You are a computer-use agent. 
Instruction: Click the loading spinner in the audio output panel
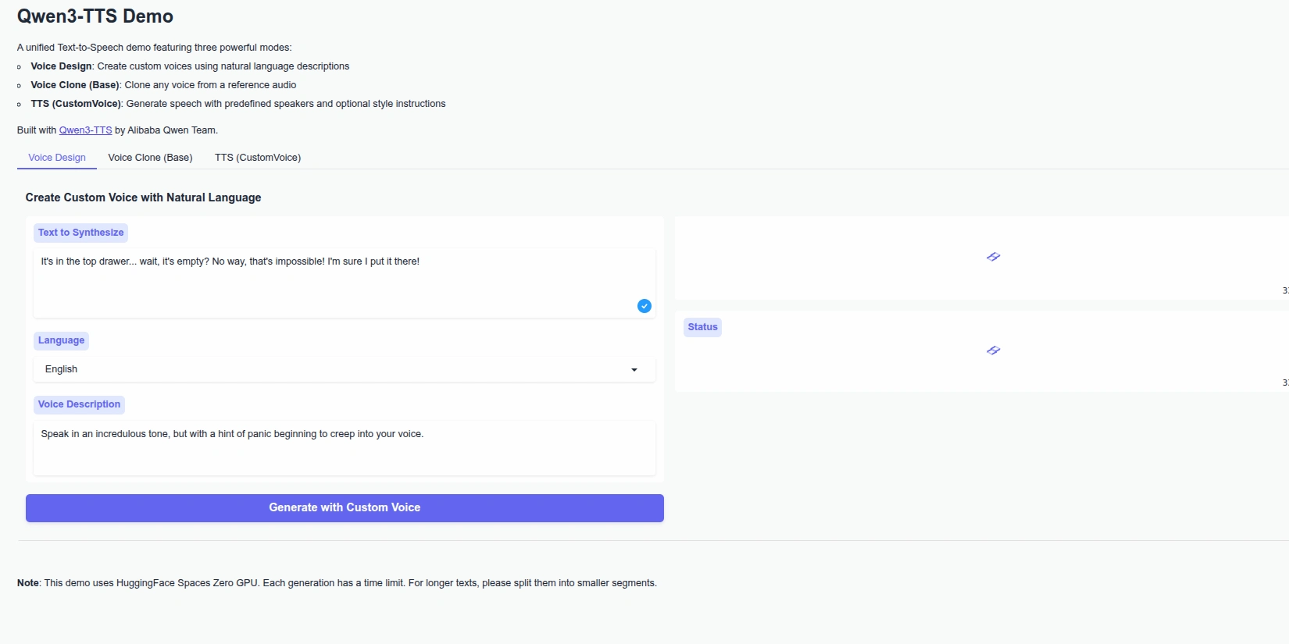coord(993,257)
